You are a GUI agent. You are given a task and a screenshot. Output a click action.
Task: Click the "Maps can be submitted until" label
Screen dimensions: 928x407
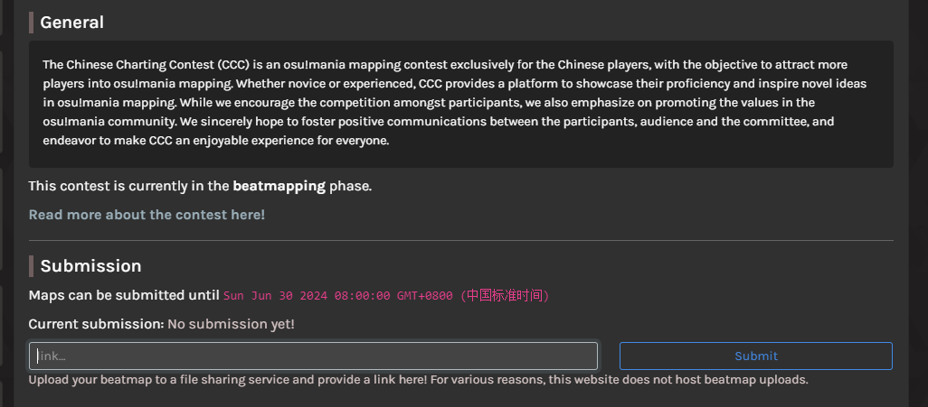tap(124, 295)
